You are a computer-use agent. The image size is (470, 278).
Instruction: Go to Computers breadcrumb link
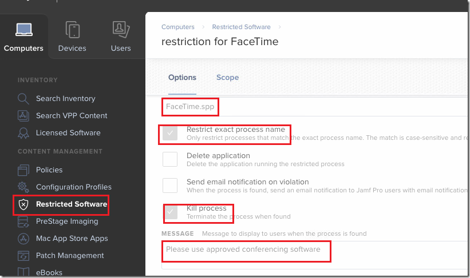pos(177,27)
